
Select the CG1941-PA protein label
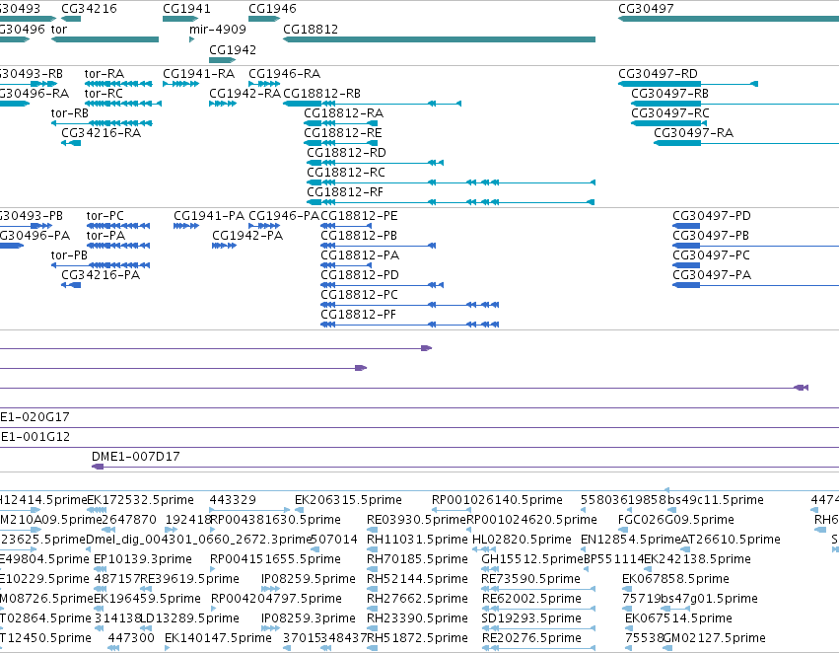209,216
